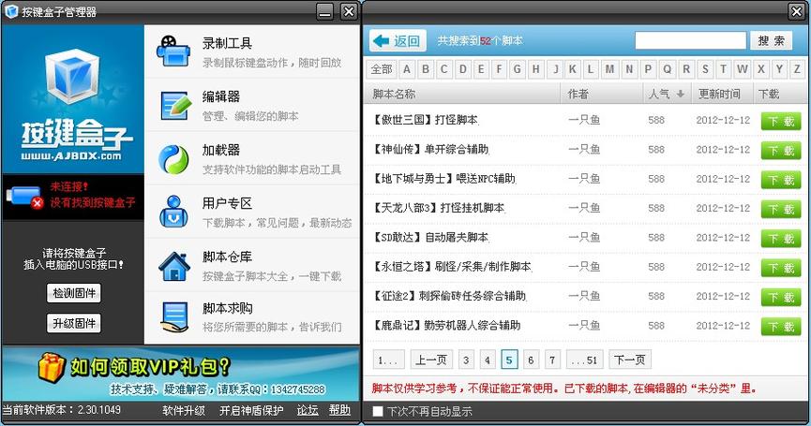Viewport: 811px width, 426px height.
Task: Open the 论坛 link
Action: 308,410
